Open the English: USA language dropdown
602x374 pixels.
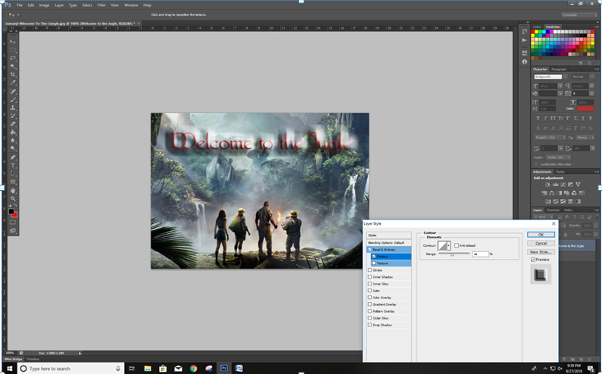[551, 138]
